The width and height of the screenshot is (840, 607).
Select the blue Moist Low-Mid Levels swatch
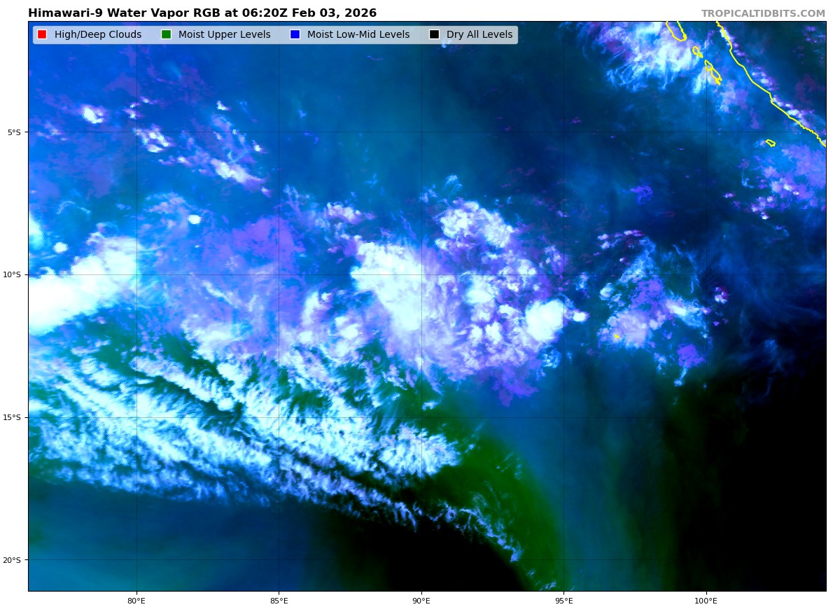pos(295,35)
